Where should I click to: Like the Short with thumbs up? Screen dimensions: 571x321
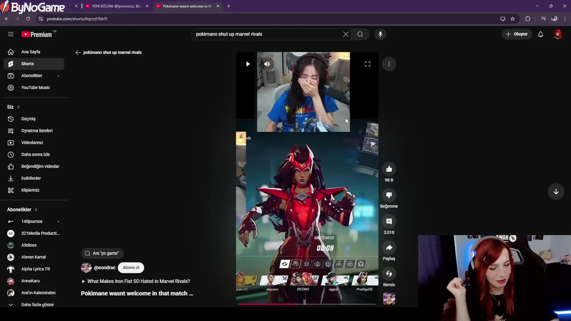pos(389,169)
